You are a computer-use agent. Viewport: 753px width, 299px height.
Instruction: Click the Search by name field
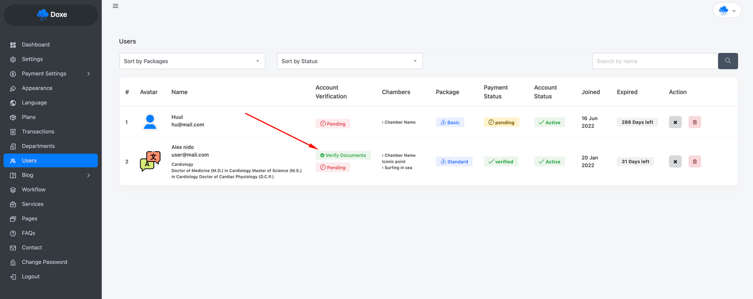click(x=655, y=61)
